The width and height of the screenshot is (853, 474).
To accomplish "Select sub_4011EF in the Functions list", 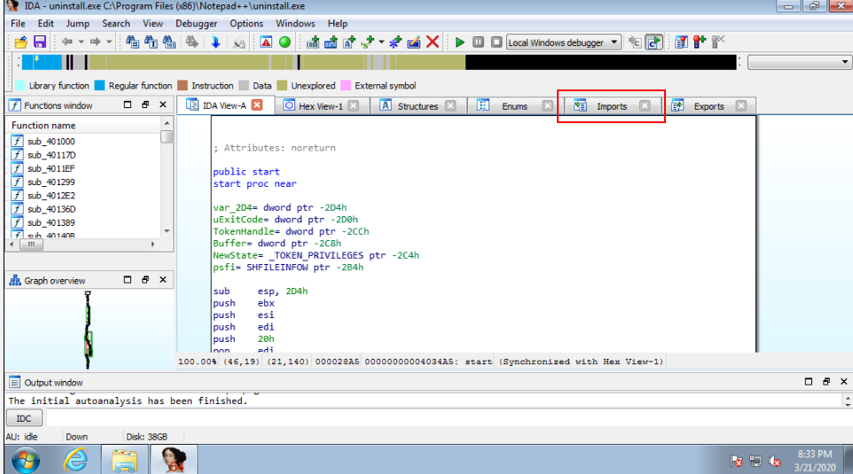I will [x=51, y=168].
